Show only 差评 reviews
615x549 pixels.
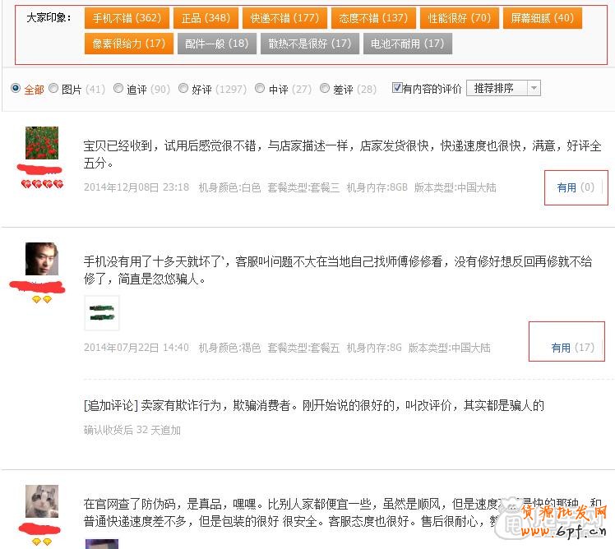325,89
